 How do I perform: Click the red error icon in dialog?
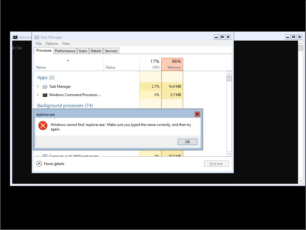43,126
